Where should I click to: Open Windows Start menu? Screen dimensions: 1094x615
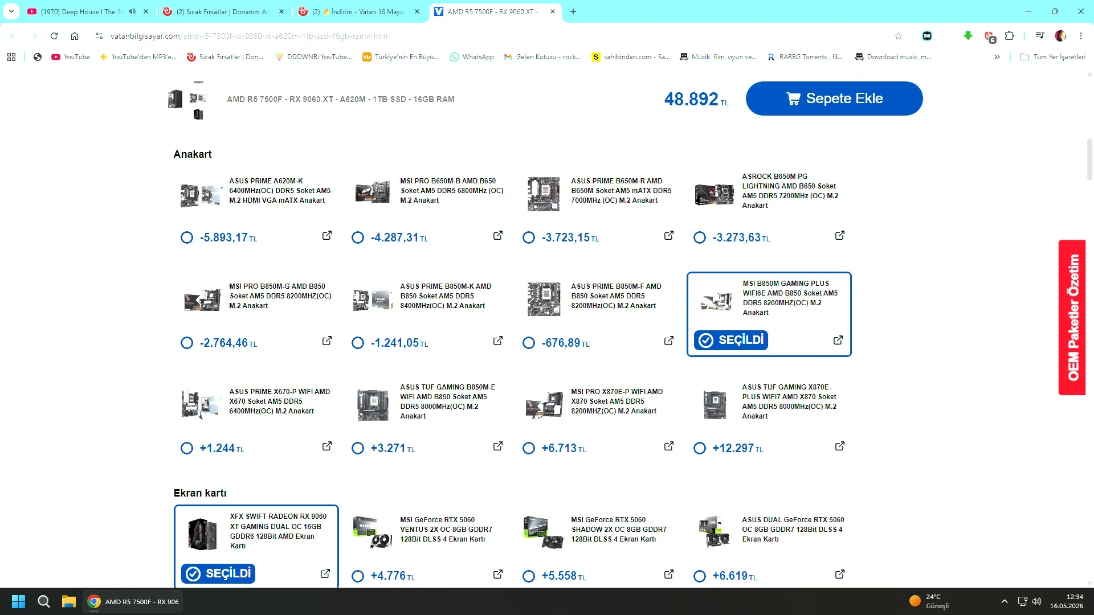pyautogui.click(x=18, y=601)
